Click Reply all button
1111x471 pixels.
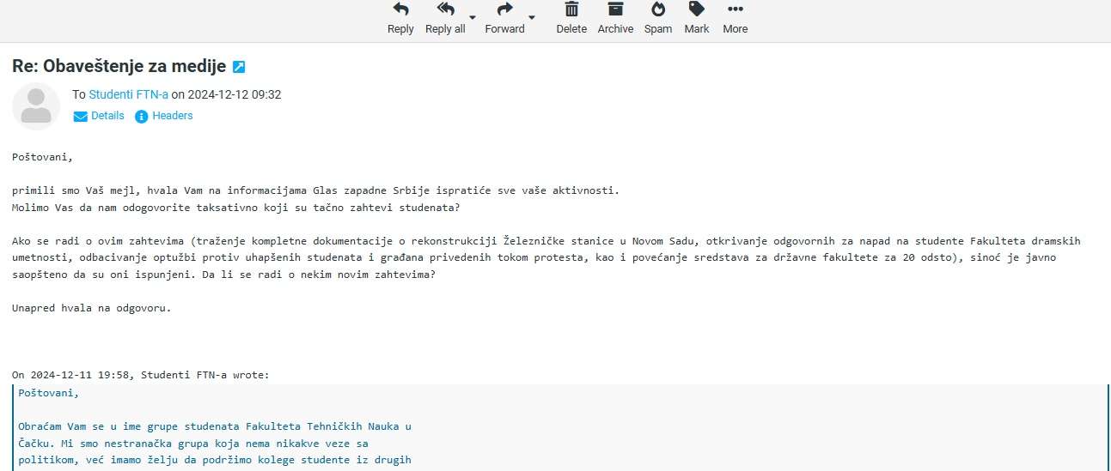click(x=445, y=18)
